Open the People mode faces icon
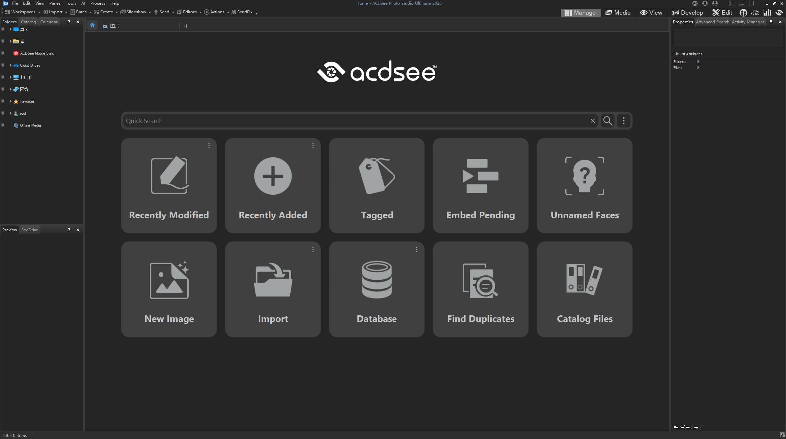 [743, 13]
